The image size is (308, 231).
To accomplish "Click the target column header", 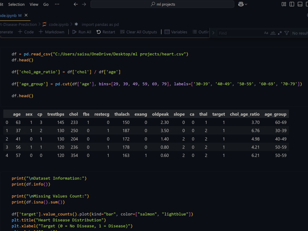I will 218,114.
